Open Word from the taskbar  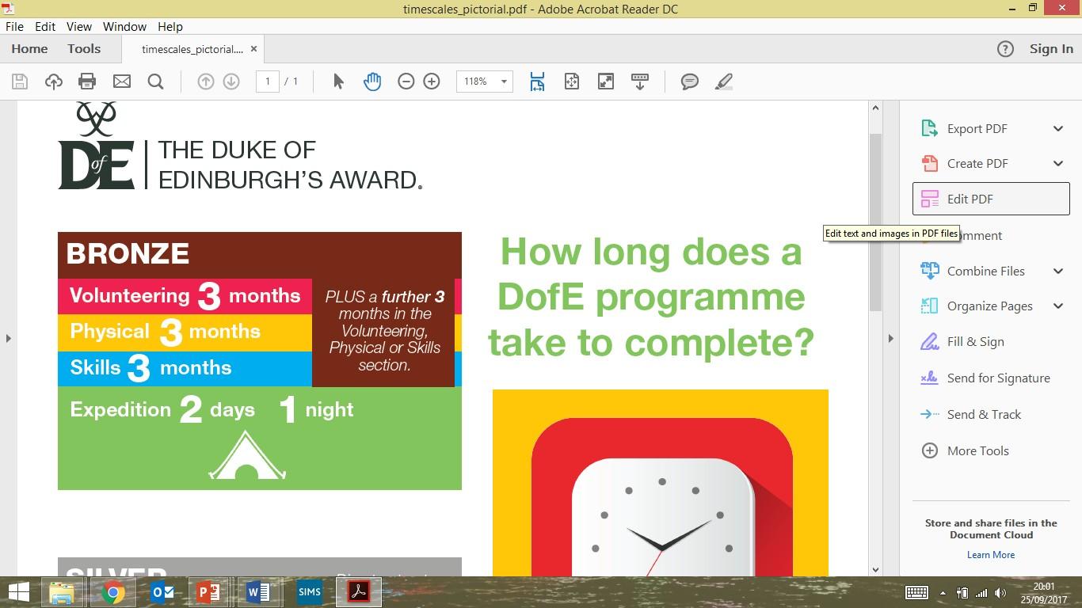click(x=258, y=592)
